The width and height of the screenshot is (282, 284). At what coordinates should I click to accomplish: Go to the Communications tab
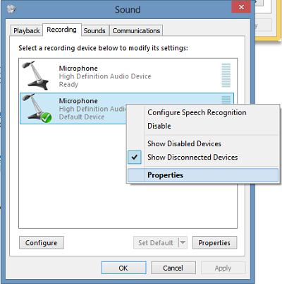(x=136, y=30)
